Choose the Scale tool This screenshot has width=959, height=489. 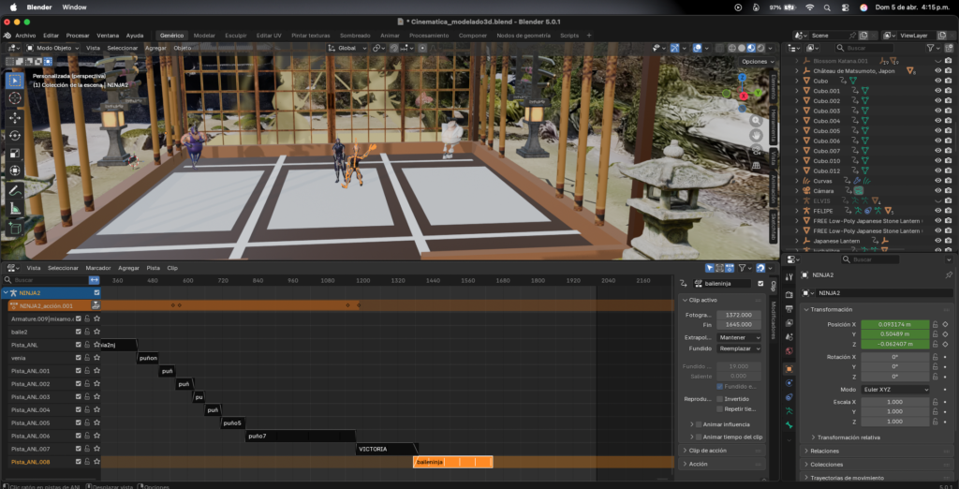pyautogui.click(x=16, y=153)
